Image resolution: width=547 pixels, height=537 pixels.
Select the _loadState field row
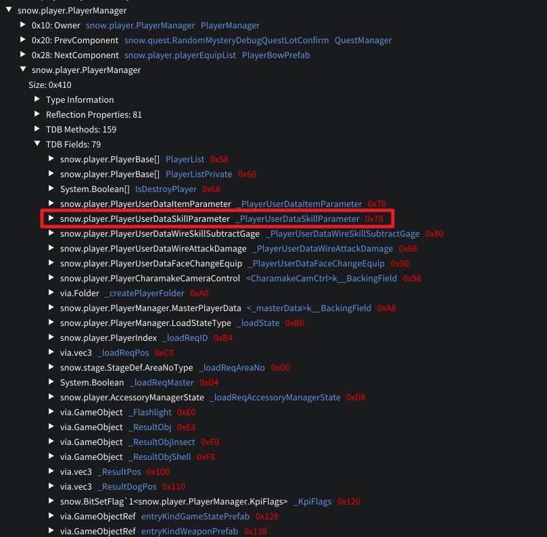tap(258, 323)
